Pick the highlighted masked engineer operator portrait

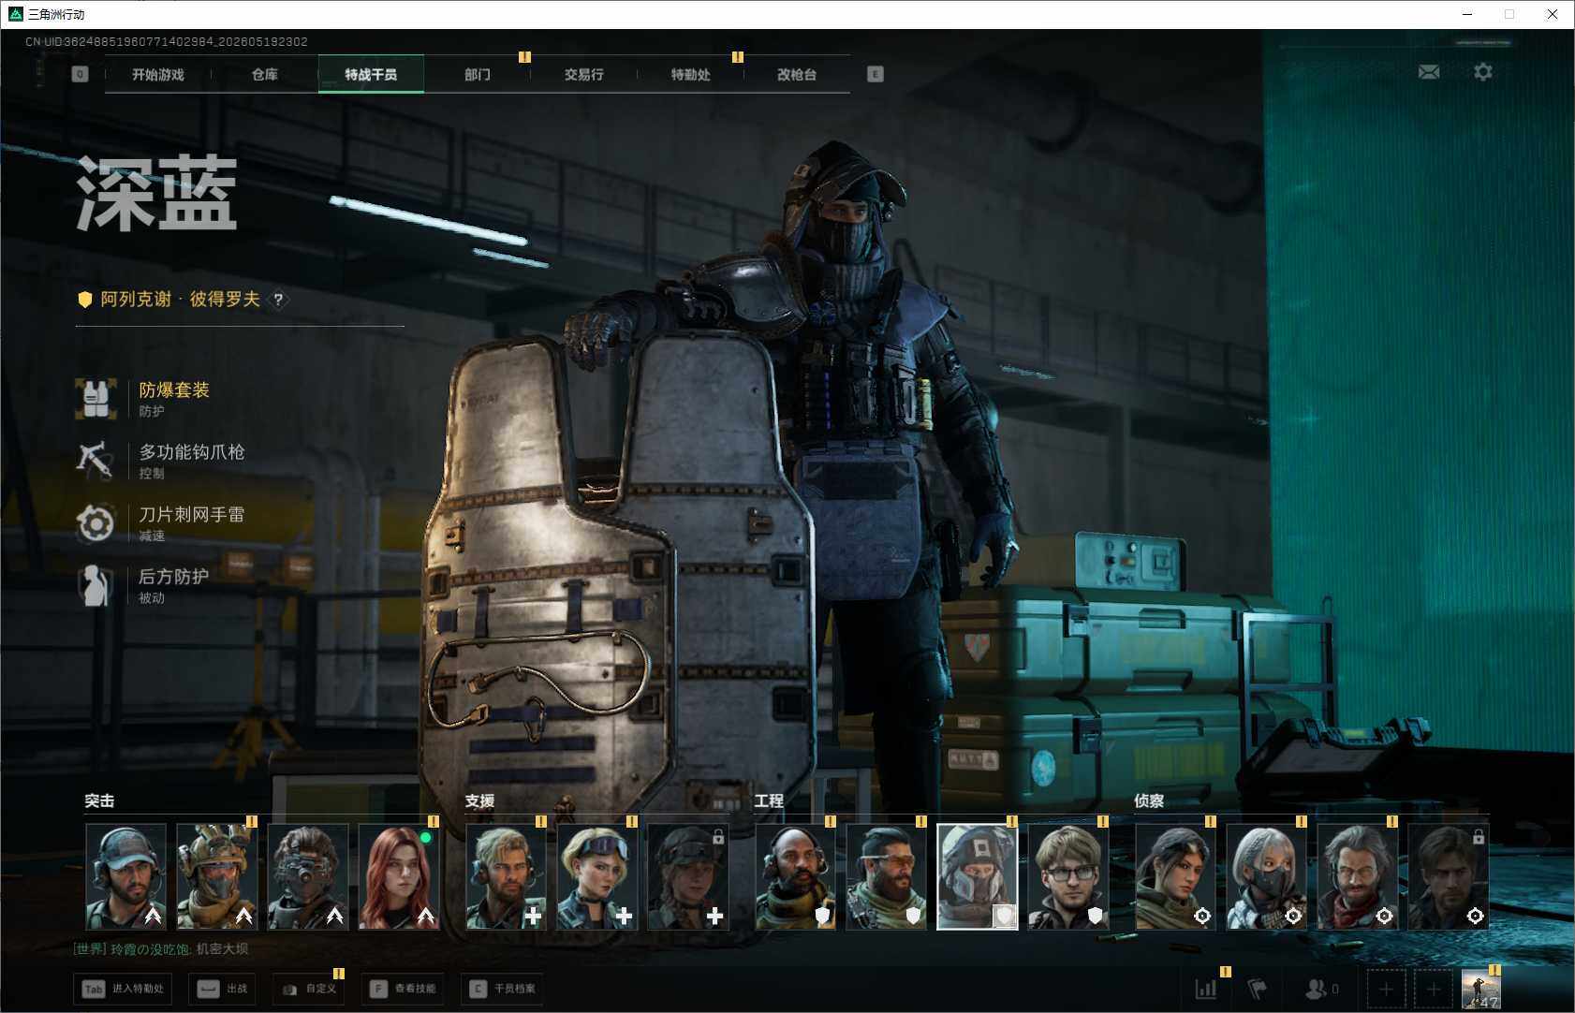point(977,876)
